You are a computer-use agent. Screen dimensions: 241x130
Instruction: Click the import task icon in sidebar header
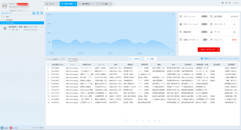point(34,13)
